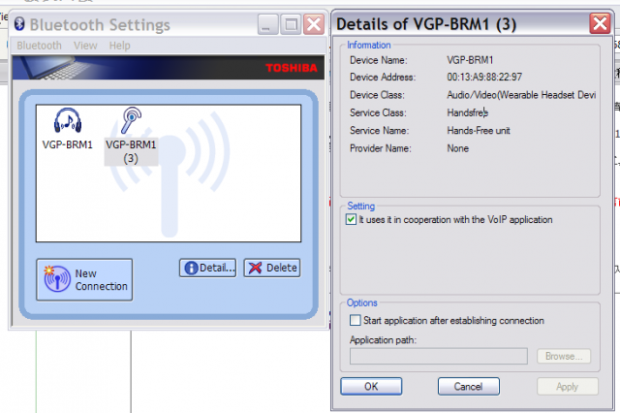
Task: Click the Service Class value Handsfree
Action: pyautogui.click(x=468, y=112)
